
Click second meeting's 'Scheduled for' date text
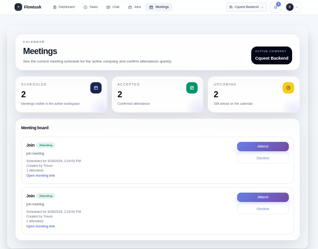pos(54,211)
